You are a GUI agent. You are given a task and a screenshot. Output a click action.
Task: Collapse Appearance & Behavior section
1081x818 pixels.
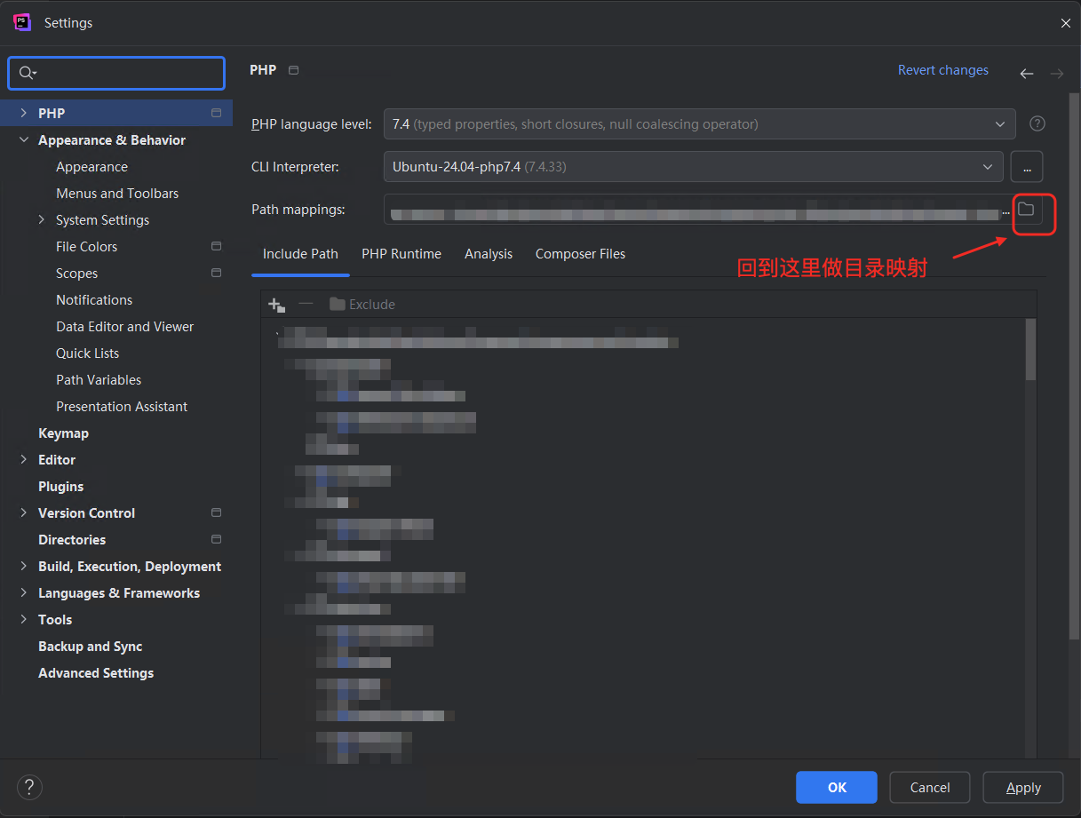point(24,139)
